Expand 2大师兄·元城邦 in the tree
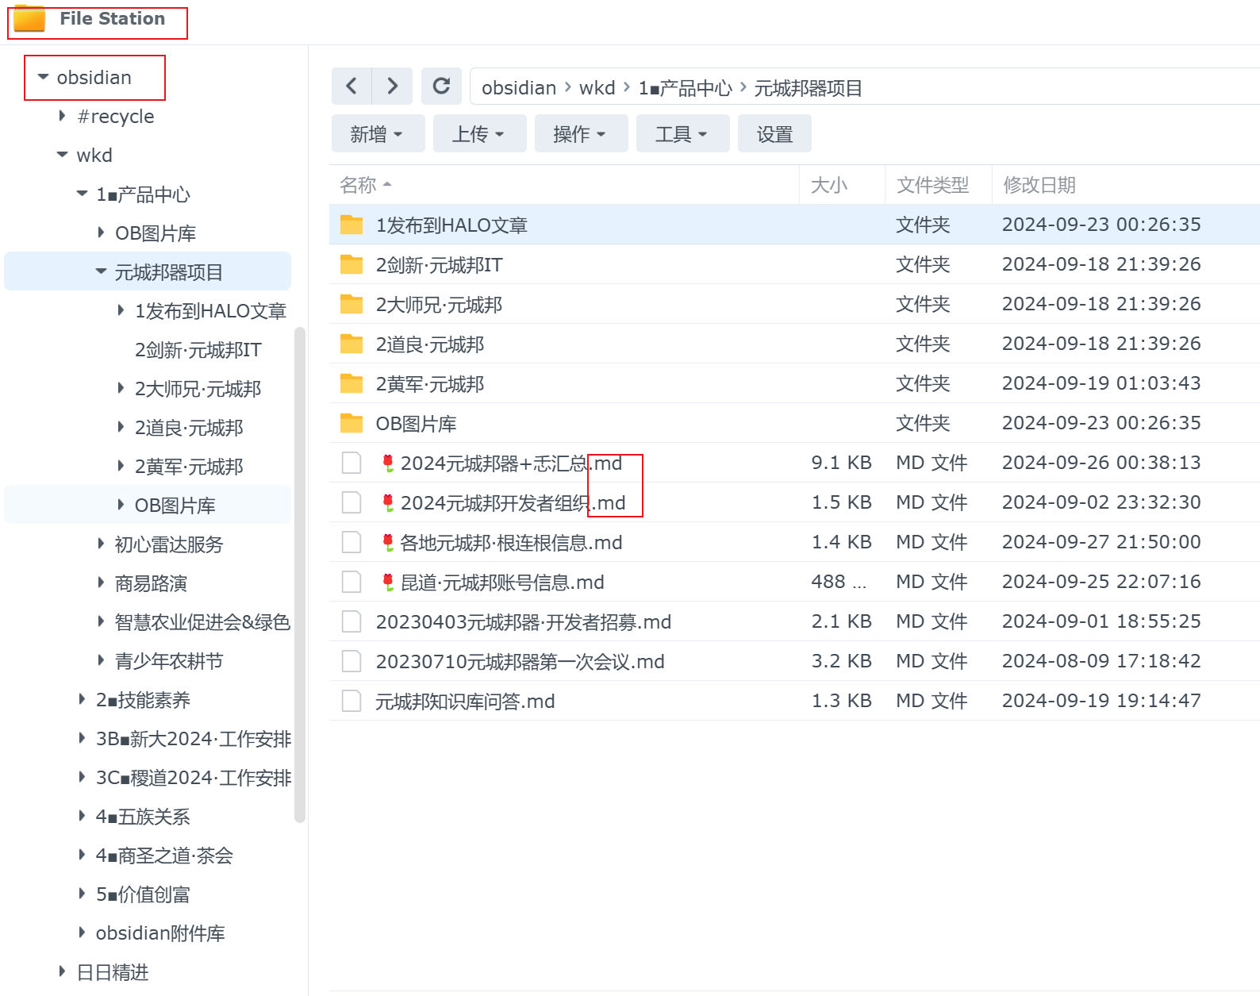 click(121, 388)
